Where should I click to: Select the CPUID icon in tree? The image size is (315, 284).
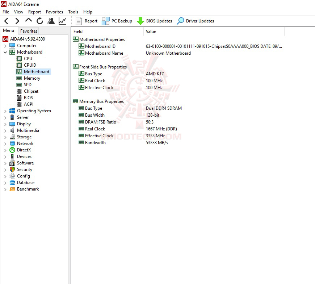[19, 65]
